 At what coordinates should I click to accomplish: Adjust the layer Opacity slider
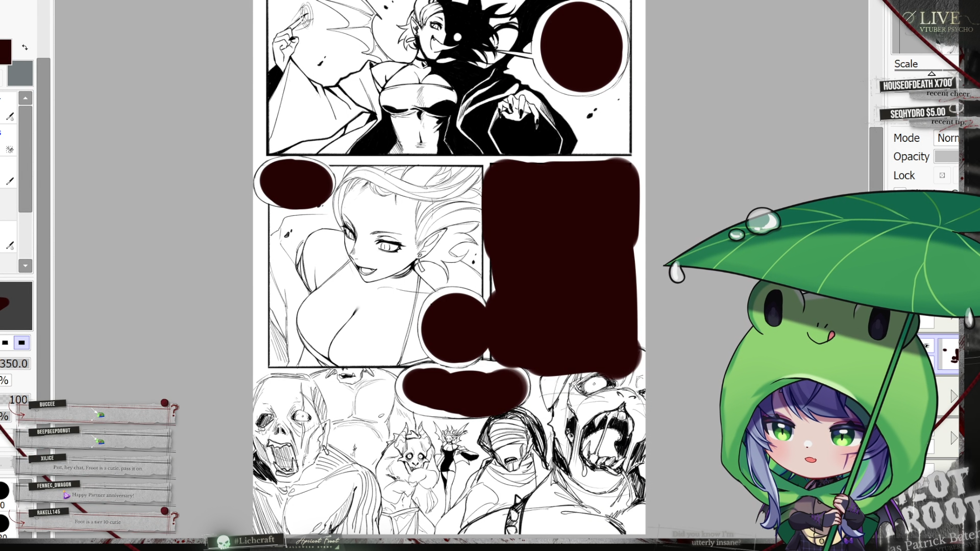tap(946, 157)
